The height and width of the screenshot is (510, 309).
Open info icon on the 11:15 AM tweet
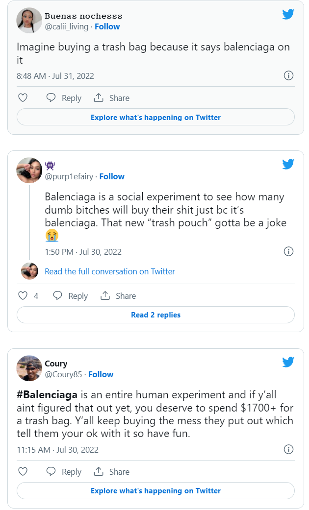[289, 449]
